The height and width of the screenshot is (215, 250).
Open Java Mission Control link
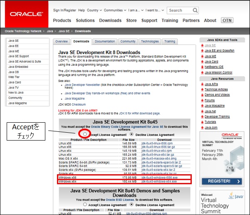[218, 72]
